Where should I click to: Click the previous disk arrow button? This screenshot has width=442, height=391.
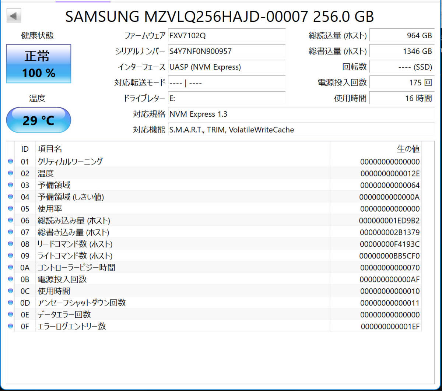click(x=14, y=16)
